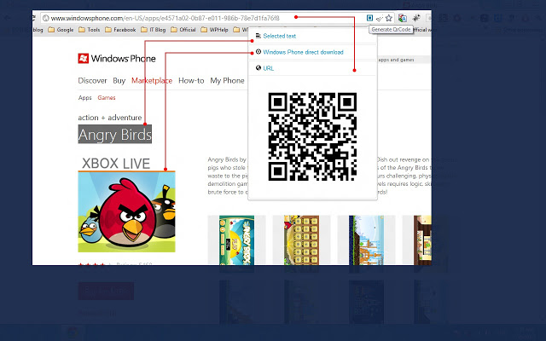The height and width of the screenshot is (341, 546).
Task: Click the globe icon beside 'URL'
Action: coord(258,68)
